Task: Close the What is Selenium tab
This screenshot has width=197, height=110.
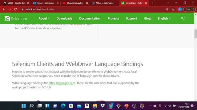Action: (116, 3)
